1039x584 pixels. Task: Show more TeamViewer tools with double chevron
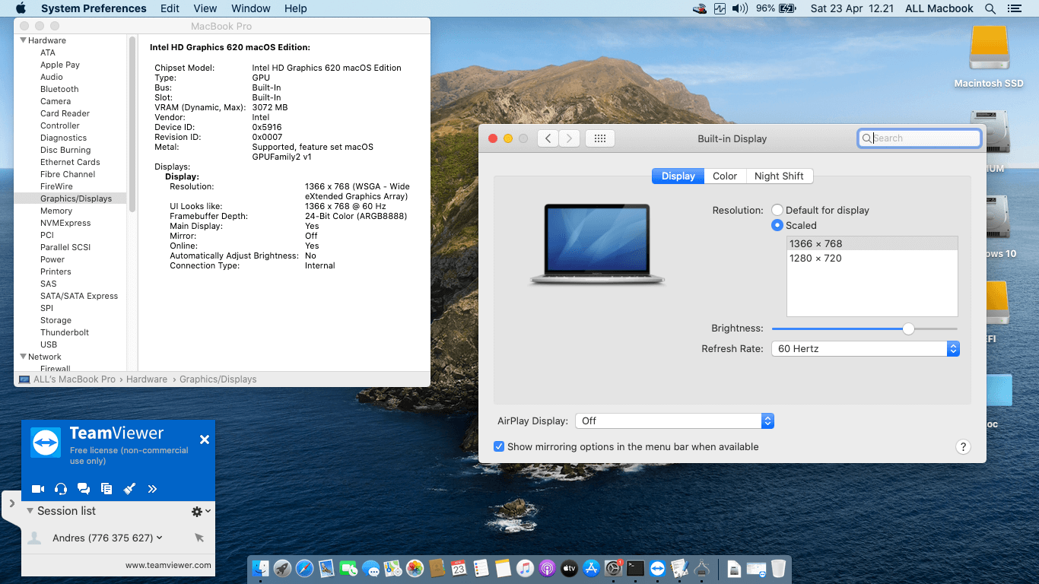[152, 489]
